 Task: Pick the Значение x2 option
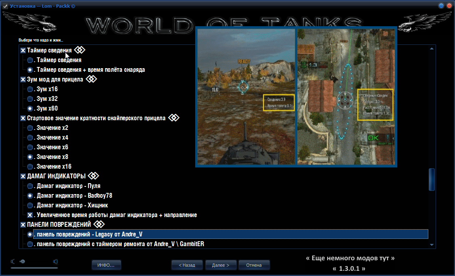pos(29,128)
